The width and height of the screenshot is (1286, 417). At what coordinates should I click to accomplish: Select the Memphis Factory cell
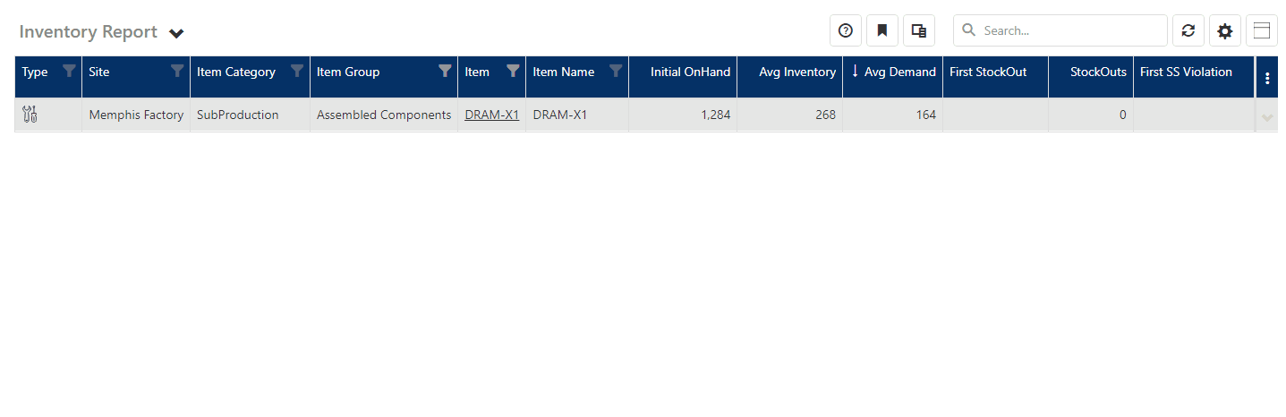tap(136, 115)
